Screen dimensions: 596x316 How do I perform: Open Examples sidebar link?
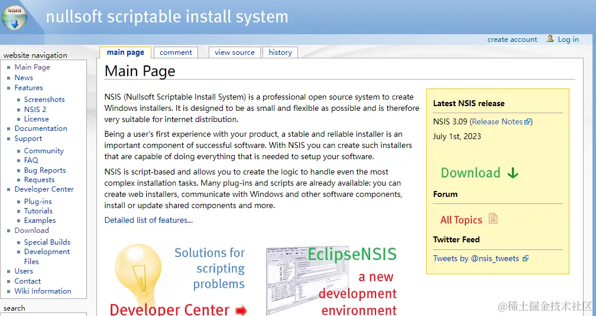pyautogui.click(x=40, y=220)
